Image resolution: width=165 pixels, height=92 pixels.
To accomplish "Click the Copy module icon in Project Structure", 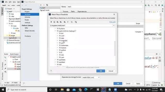I will (47, 5).
